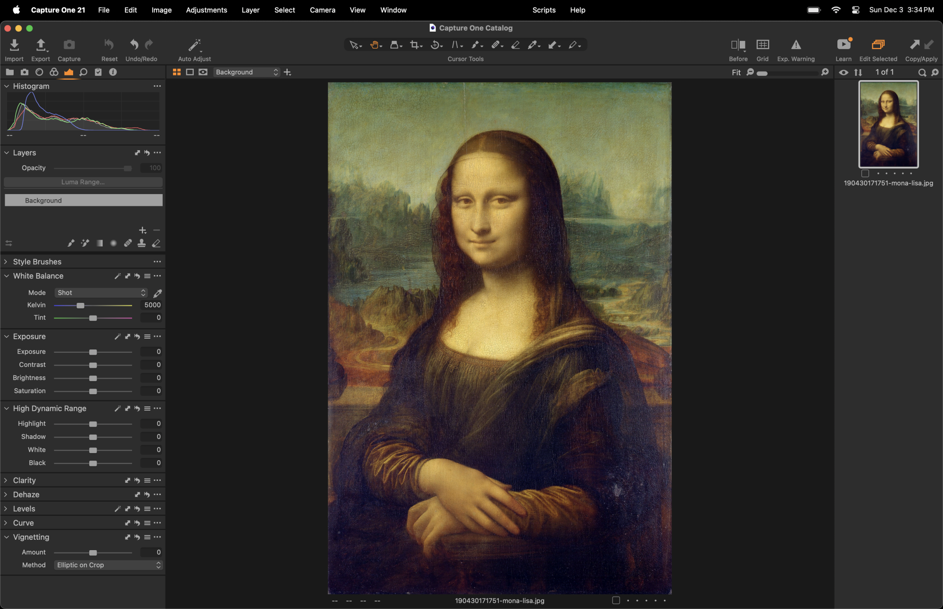Toggle proof margin viewer mode icon
This screenshot has width=943, height=609.
point(203,72)
